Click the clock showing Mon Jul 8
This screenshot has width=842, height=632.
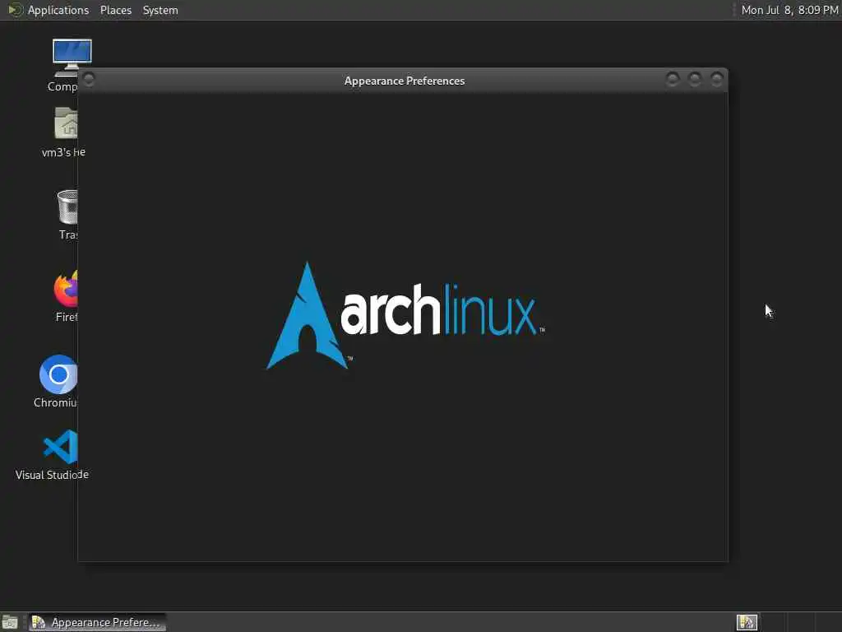coord(789,10)
